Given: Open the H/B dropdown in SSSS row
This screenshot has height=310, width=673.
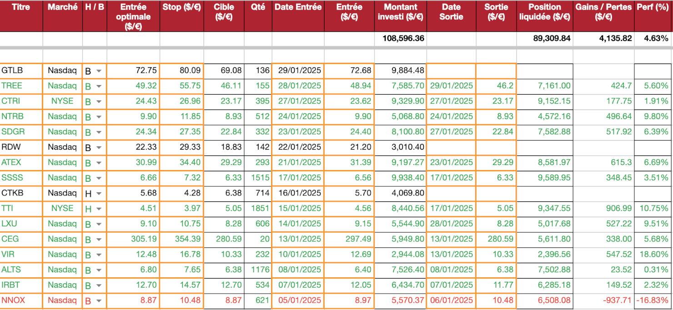Looking at the screenshot, I should [99, 179].
